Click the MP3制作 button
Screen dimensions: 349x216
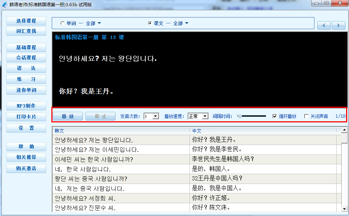point(26,106)
